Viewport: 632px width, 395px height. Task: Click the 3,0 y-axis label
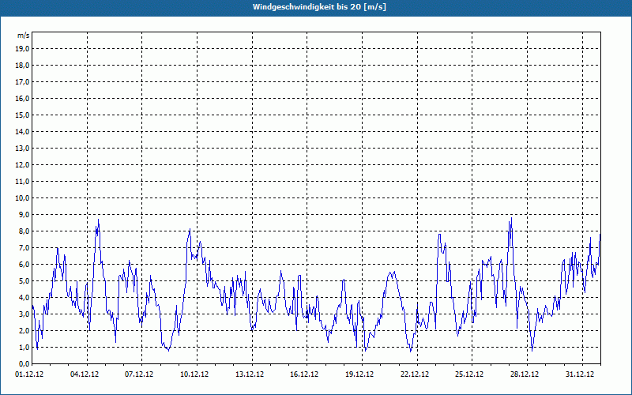(24, 314)
